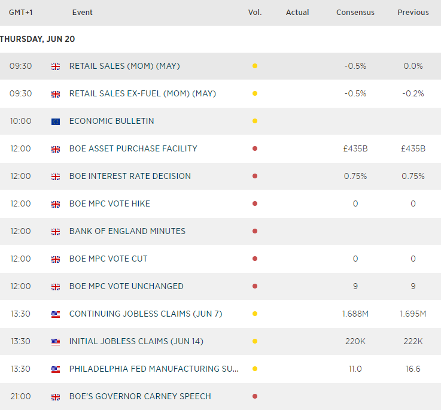This screenshot has width=441, height=410.
Task: Click EU flag next to Economic Bulletin
Action: (x=56, y=122)
